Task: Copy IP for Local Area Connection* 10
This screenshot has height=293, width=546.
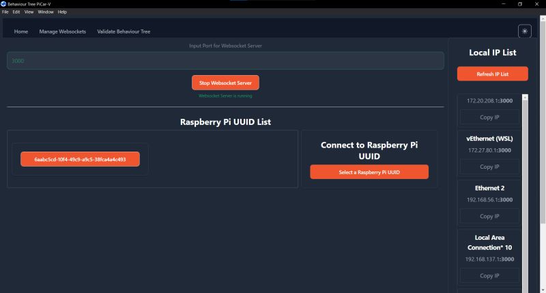Action: coord(489,275)
